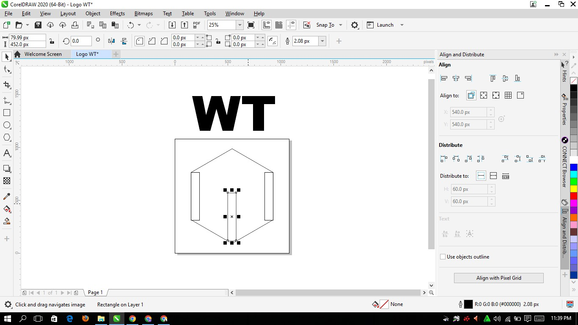Click the Page 1 tab
The height and width of the screenshot is (325, 578).
click(x=96, y=292)
